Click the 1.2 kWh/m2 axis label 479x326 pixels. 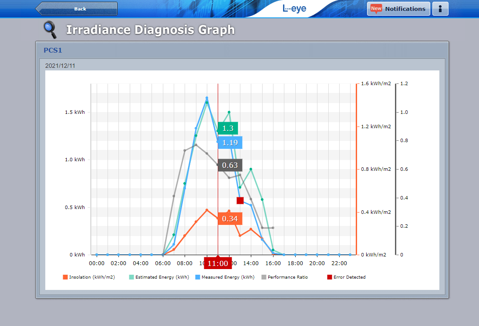click(376, 126)
